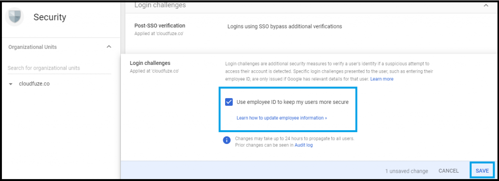Open the Post-SSO verification setting row
The width and height of the screenshot is (499, 181).
(307, 29)
